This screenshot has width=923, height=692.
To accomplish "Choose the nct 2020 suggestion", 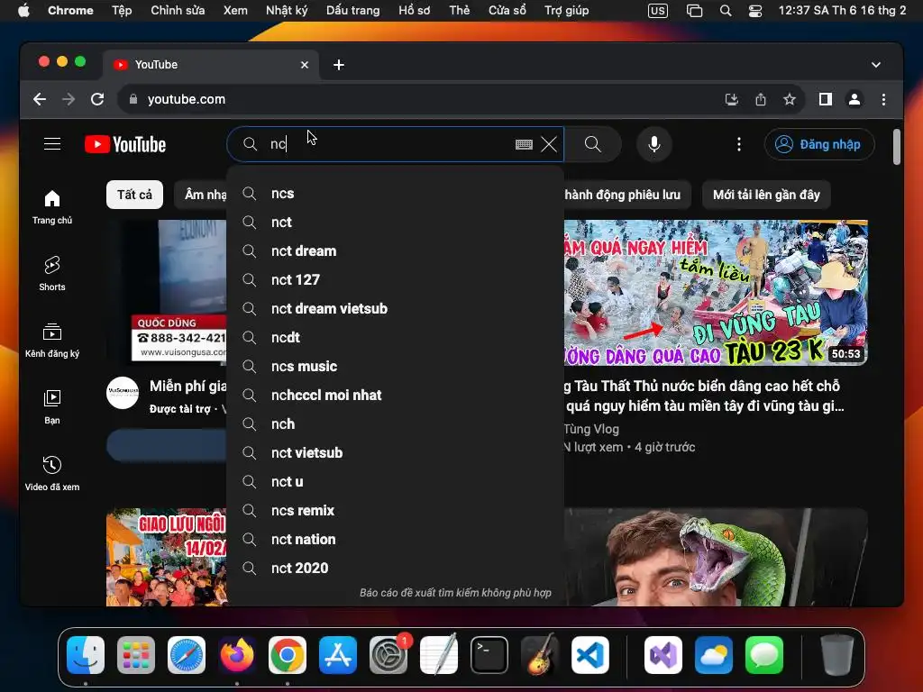I will 395,569.
